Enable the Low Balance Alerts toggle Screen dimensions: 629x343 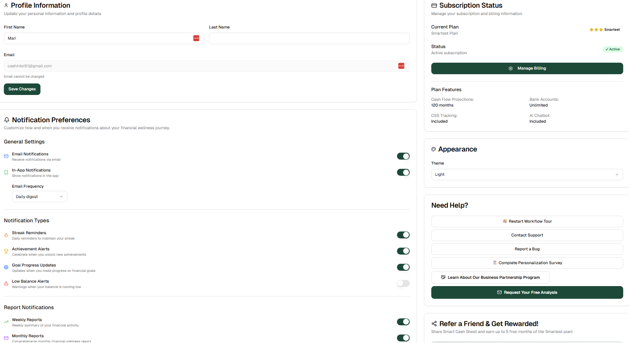(403, 283)
